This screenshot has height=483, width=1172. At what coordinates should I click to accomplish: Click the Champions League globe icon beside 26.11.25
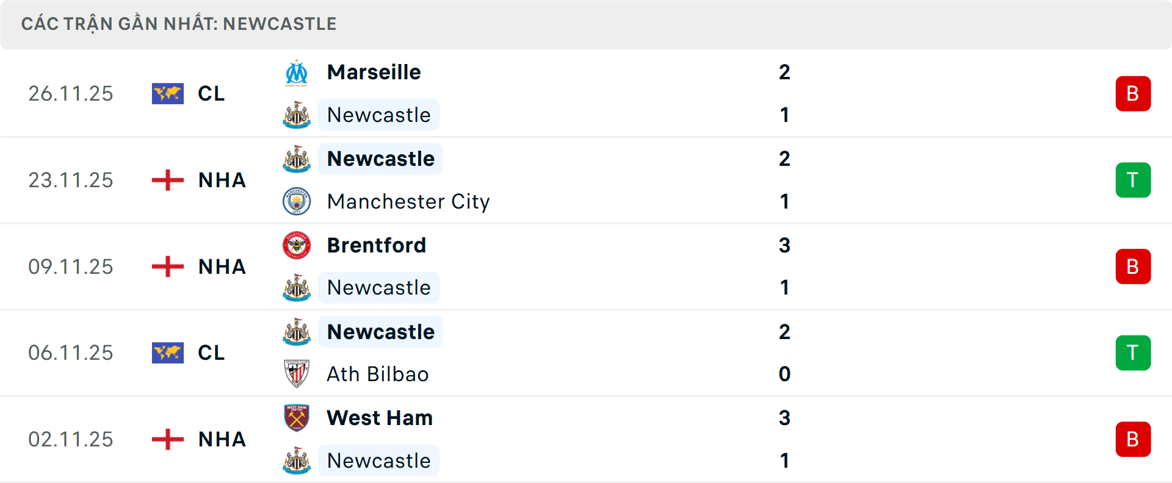click(x=167, y=93)
